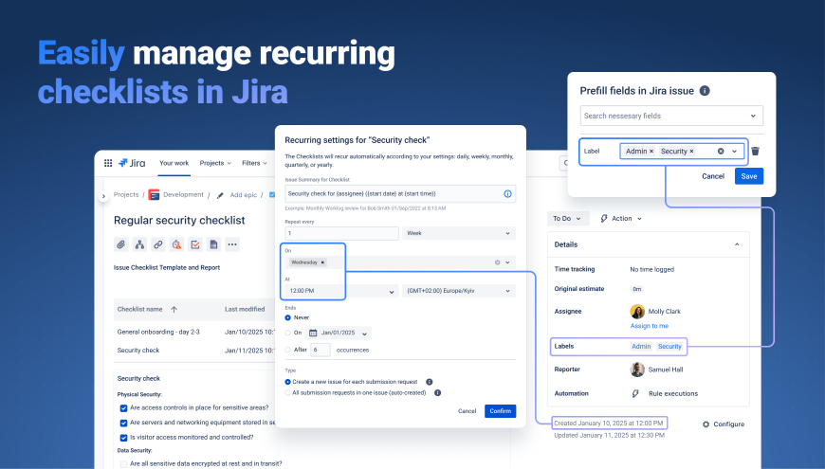Click the document template toolbar icon
Image resolution: width=825 pixels, height=469 pixels.
point(213,244)
